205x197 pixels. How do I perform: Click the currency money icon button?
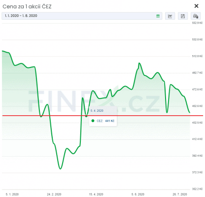pos(196,16)
